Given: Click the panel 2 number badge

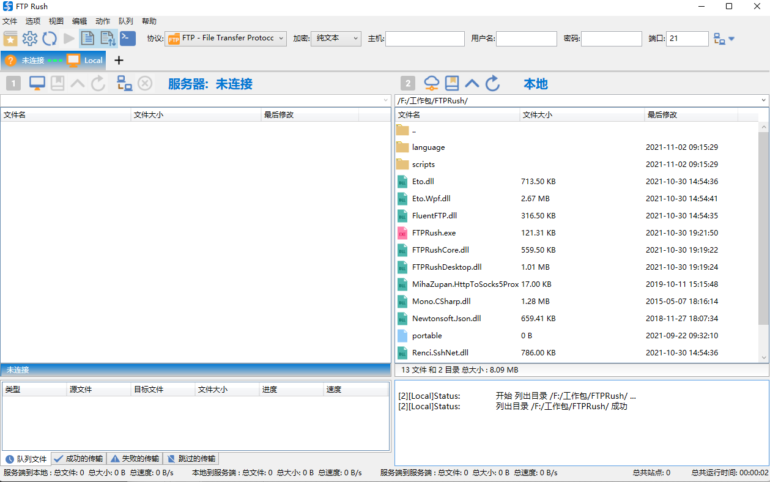Looking at the screenshot, I should 408,84.
